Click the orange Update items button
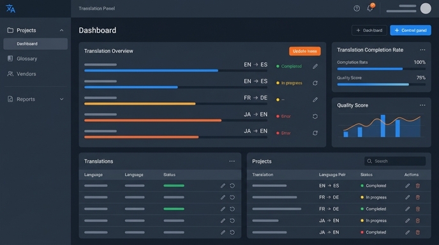Image resolution: width=439 pixels, height=245 pixels. (304, 51)
